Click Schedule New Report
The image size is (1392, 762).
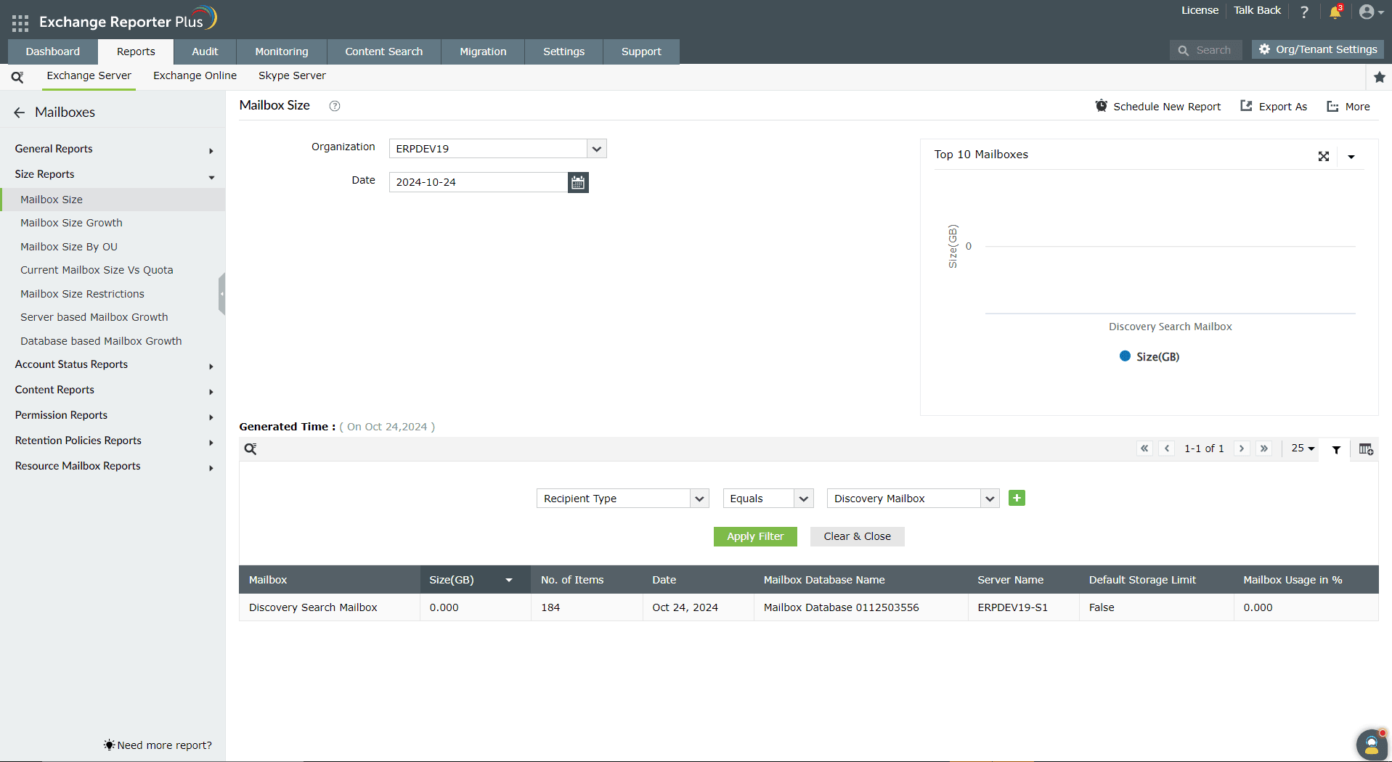(1158, 107)
